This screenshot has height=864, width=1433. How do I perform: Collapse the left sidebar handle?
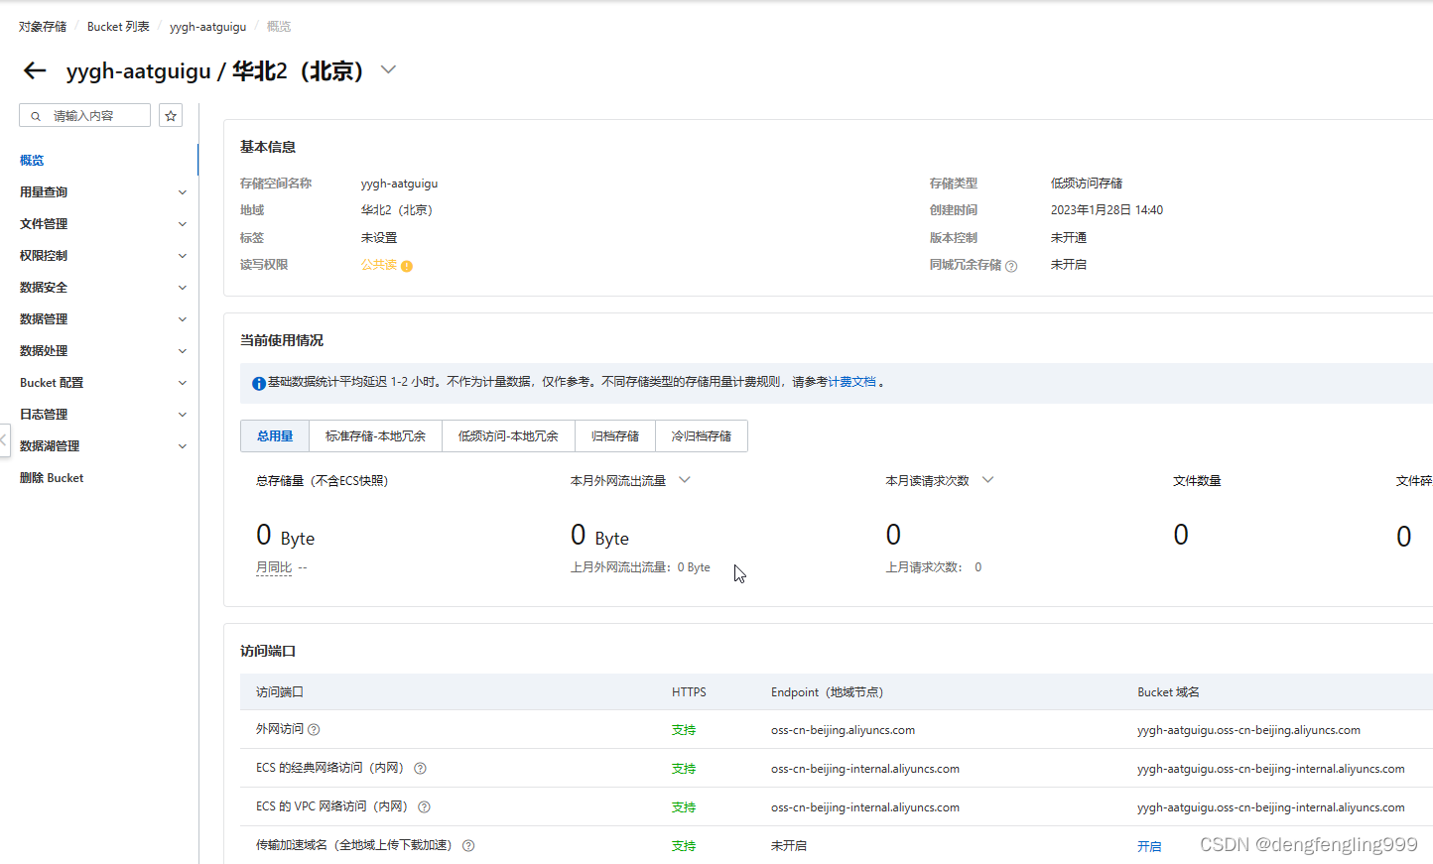[4, 439]
